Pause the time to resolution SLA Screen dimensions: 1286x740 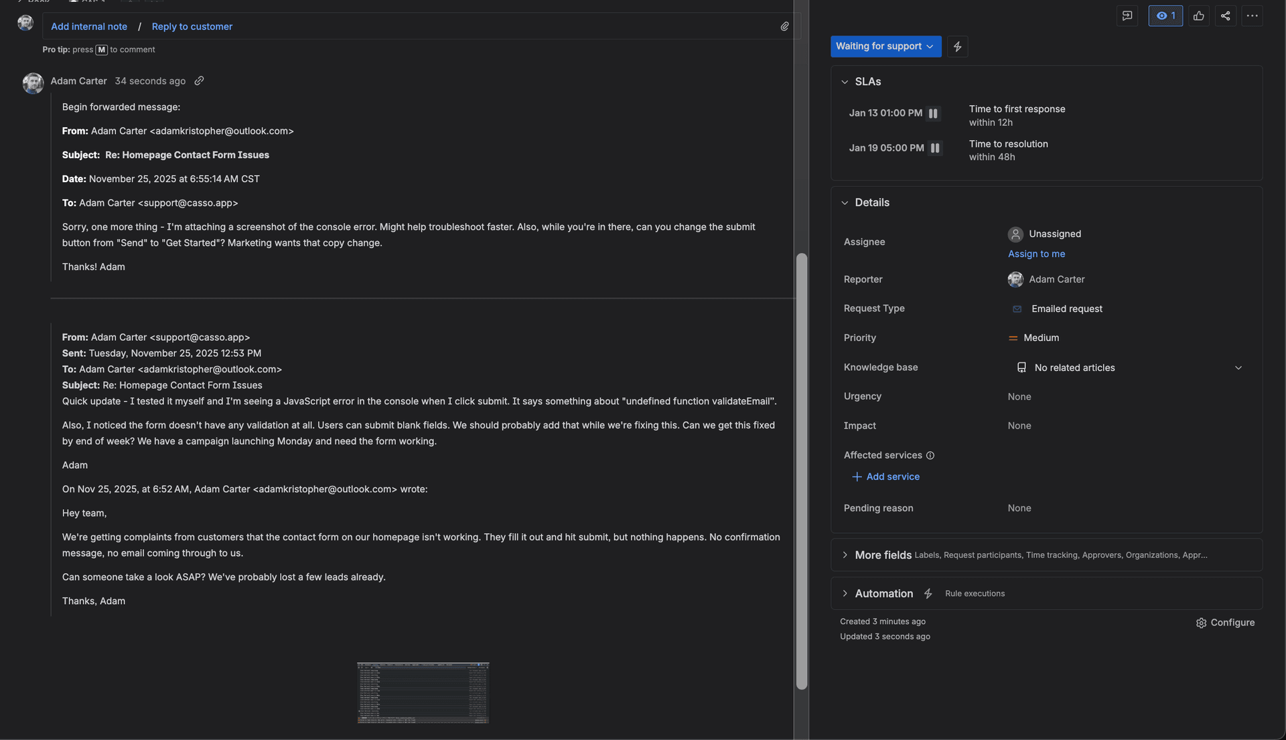(935, 148)
